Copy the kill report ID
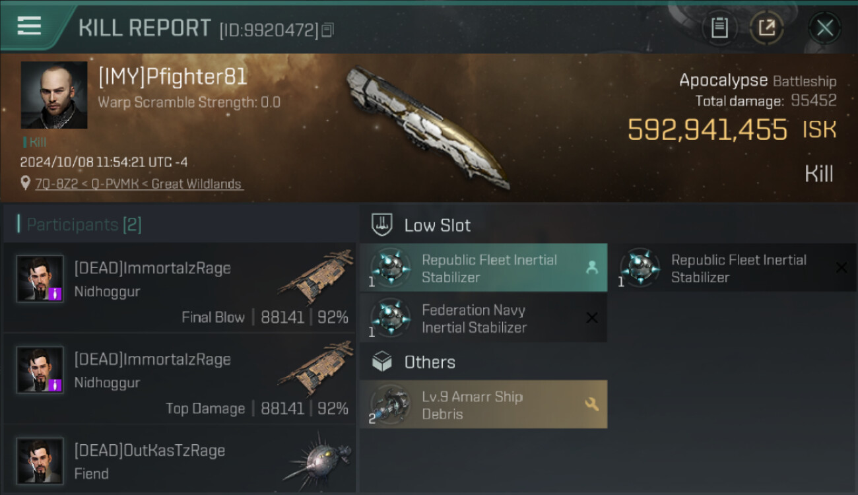 (x=328, y=30)
